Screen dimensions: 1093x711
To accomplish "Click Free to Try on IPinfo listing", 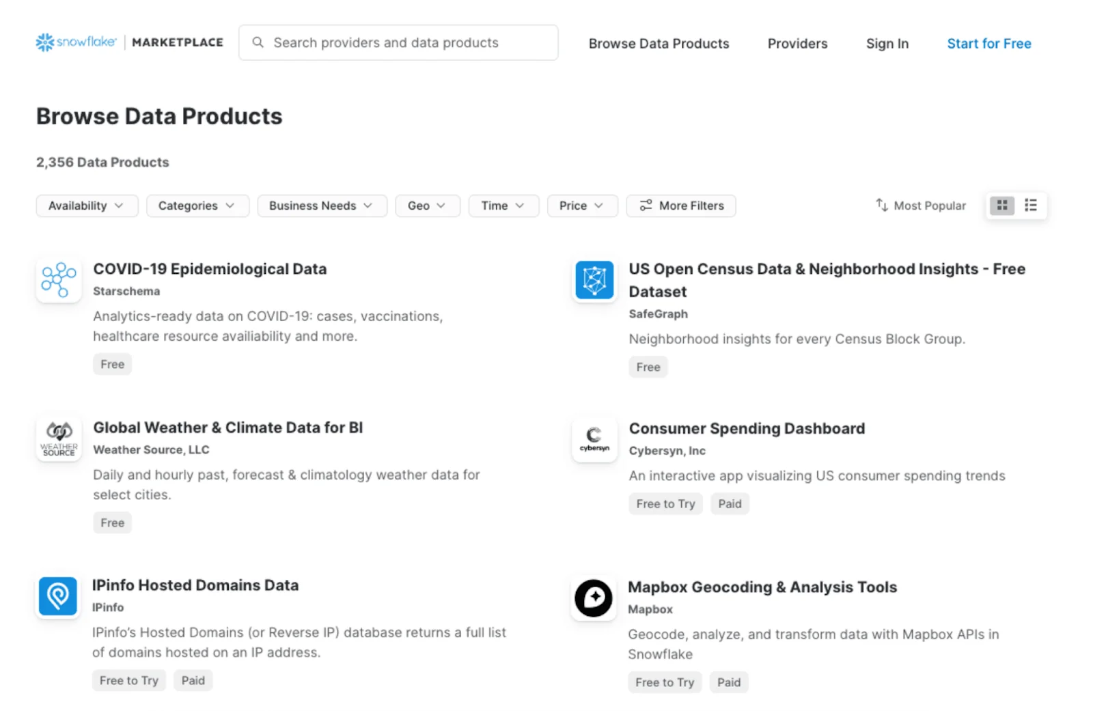I will point(128,680).
